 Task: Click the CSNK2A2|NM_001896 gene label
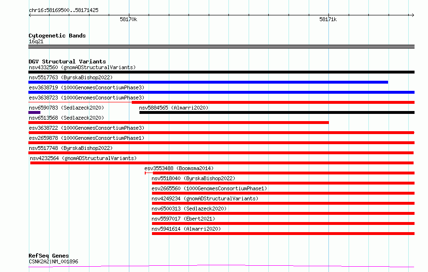53,261
